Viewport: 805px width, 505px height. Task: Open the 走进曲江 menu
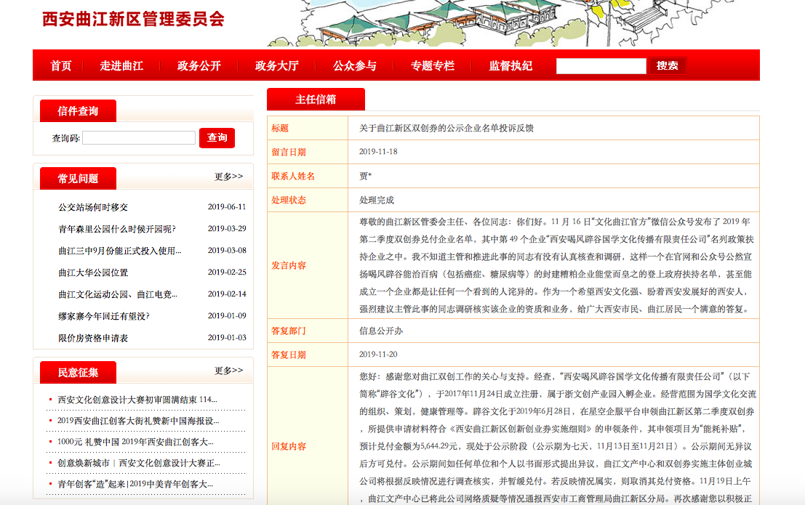click(121, 66)
